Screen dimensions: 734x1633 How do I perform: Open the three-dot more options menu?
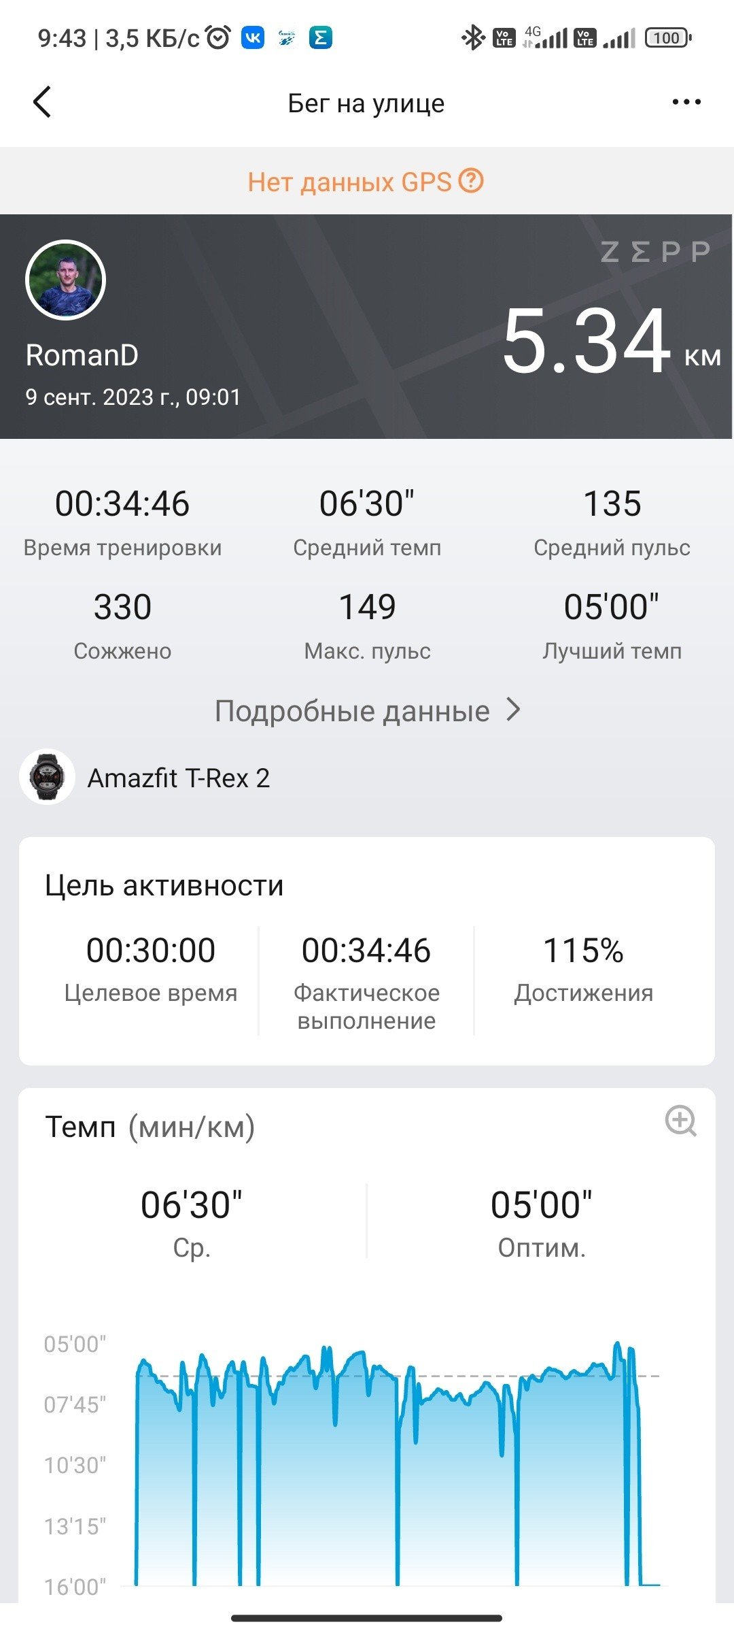click(686, 102)
